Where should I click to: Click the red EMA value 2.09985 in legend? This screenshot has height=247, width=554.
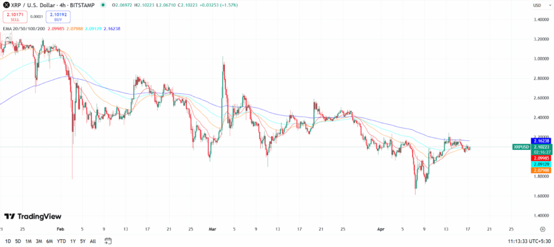pyautogui.click(x=56, y=28)
